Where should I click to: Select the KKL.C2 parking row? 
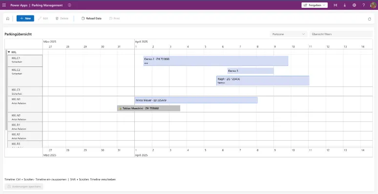[25, 77]
